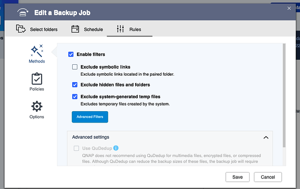
Task: Check Exclude symbolic links
Action: coord(75,67)
